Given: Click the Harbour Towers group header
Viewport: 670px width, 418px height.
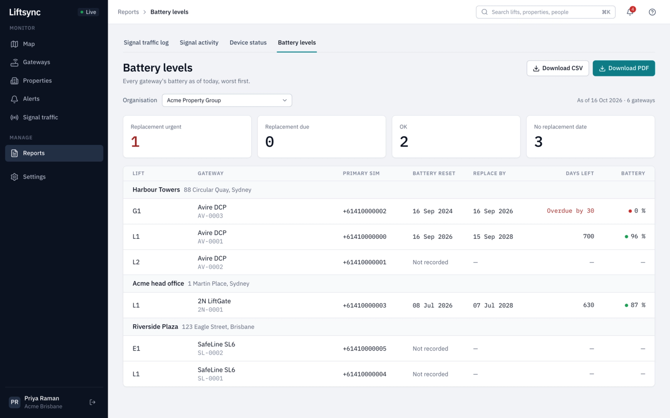Looking at the screenshot, I should click(x=389, y=190).
